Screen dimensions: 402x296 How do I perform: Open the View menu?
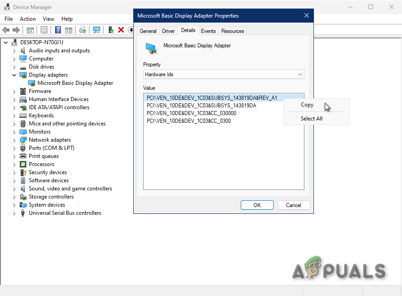[x=48, y=19]
